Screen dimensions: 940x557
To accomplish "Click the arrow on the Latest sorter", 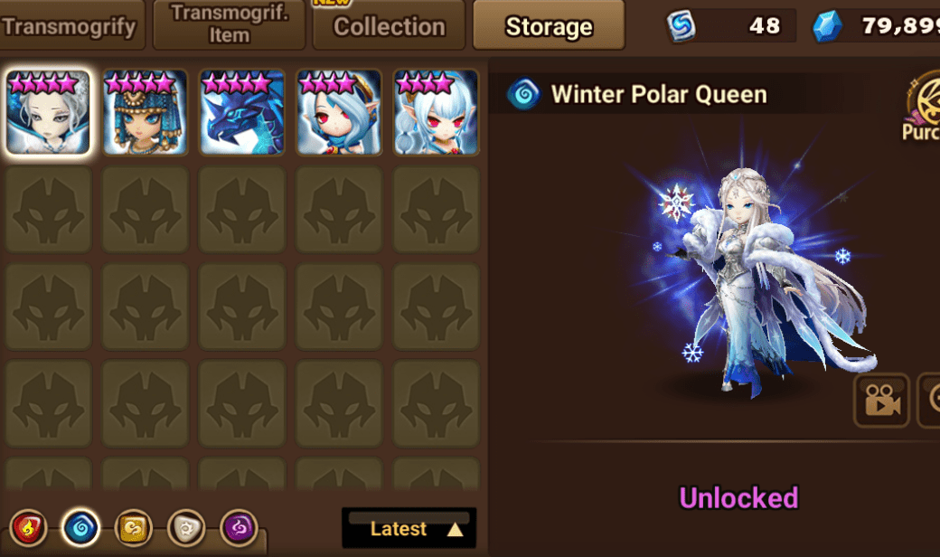I will click(456, 529).
